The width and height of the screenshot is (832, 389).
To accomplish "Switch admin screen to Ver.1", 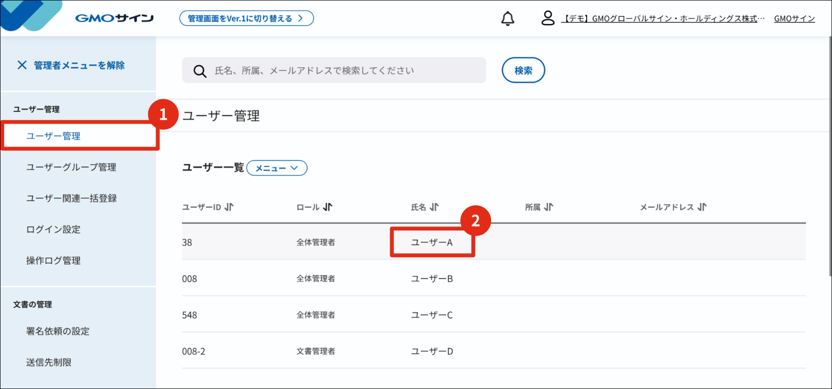I will 246,19.
